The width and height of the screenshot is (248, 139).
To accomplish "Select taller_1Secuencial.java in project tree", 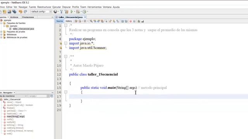I will [x=23, y=29].
